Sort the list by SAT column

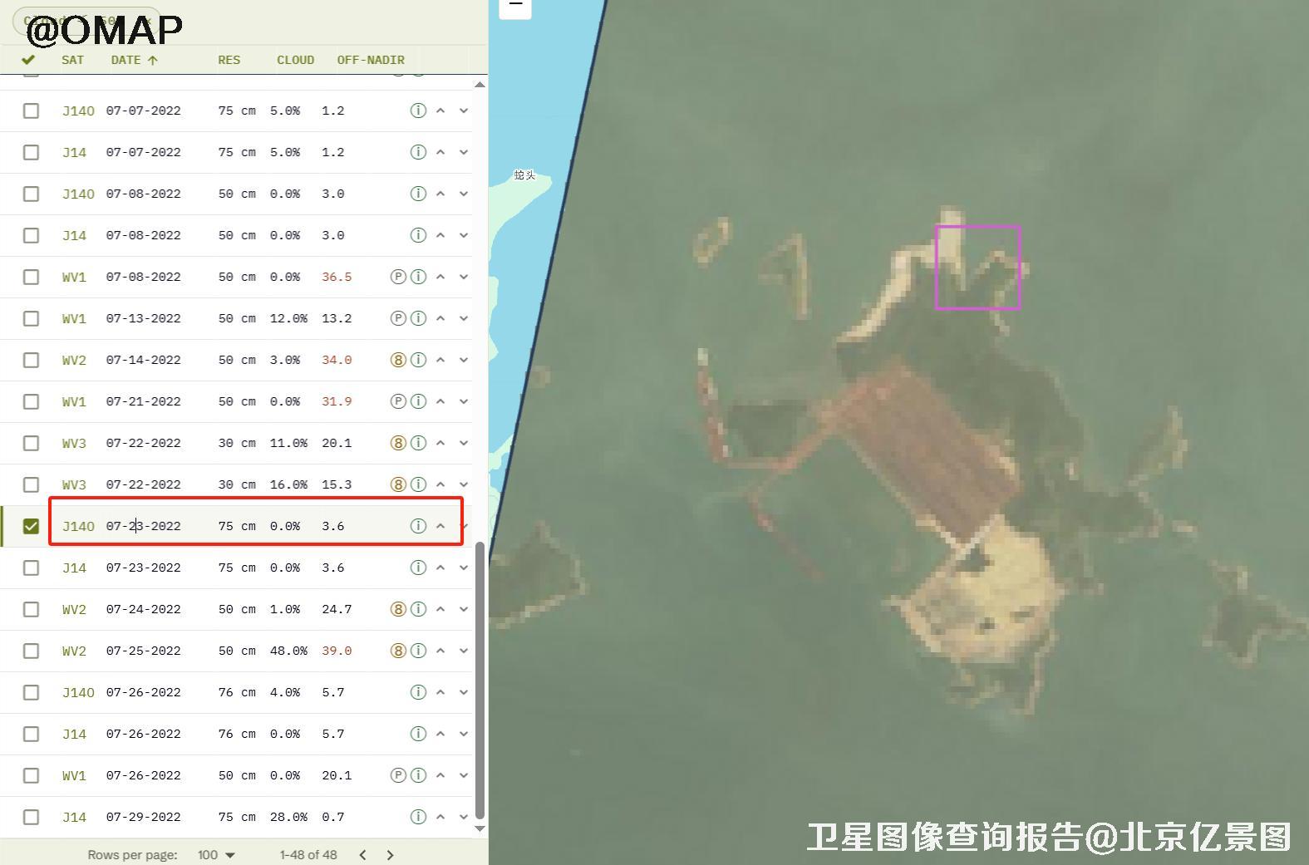[72, 60]
